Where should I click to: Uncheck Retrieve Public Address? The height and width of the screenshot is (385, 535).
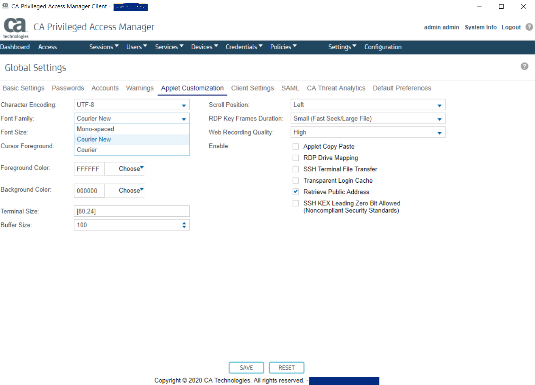point(296,192)
